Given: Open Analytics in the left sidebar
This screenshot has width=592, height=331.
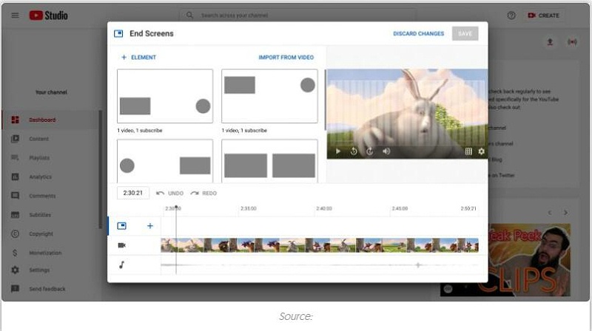Looking at the screenshot, I should 40,177.
